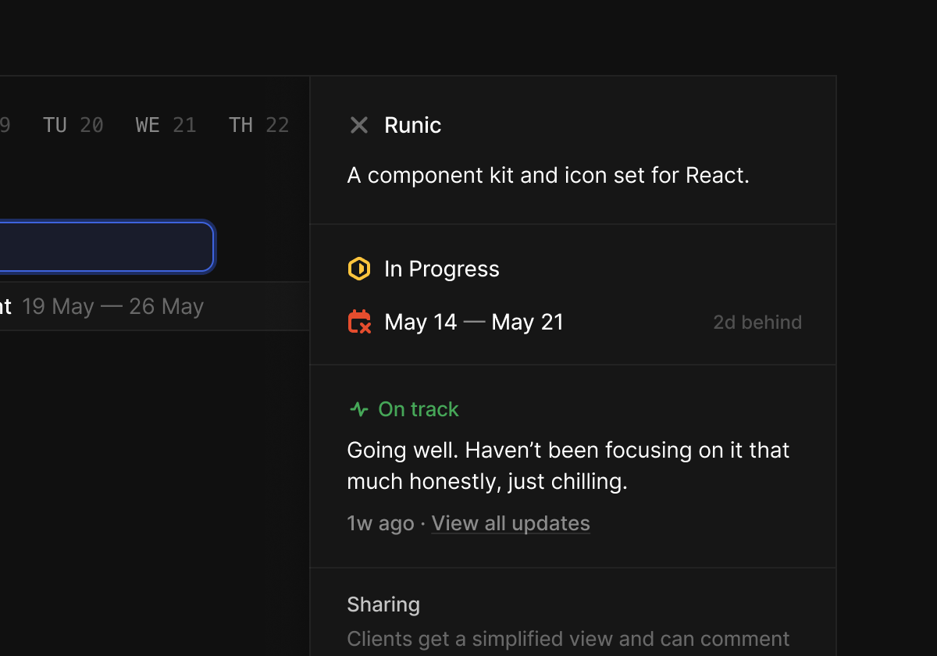
Task: Click the TH 22 day header
Action: click(x=258, y=125)
